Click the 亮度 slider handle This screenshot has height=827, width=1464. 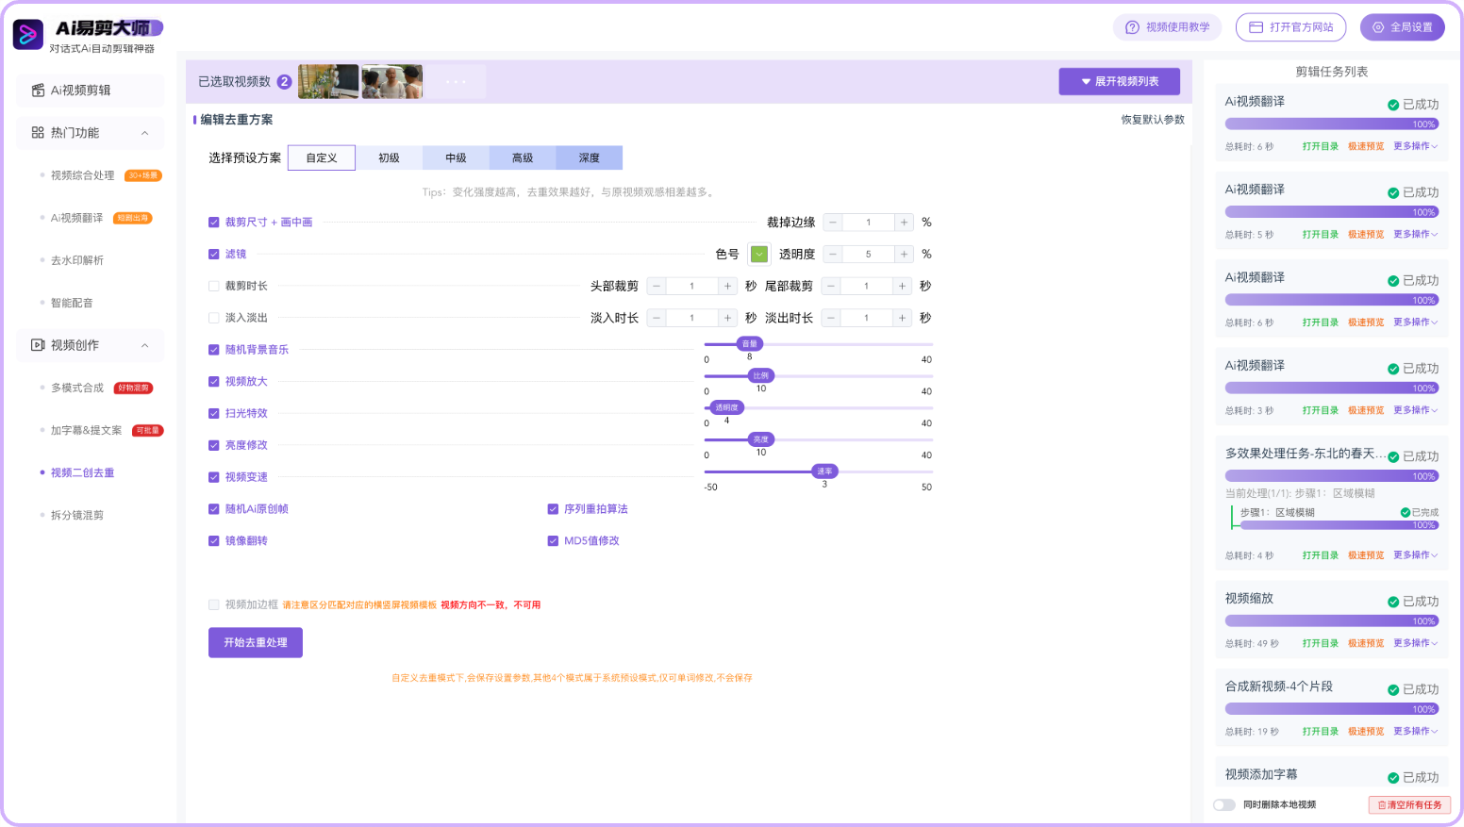tap(761, 439)
